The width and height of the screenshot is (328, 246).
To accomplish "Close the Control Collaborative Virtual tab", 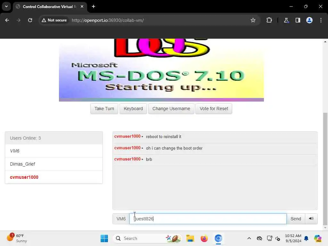I will 82,6.
